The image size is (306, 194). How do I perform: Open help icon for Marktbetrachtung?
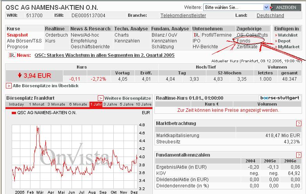point(299,123)
